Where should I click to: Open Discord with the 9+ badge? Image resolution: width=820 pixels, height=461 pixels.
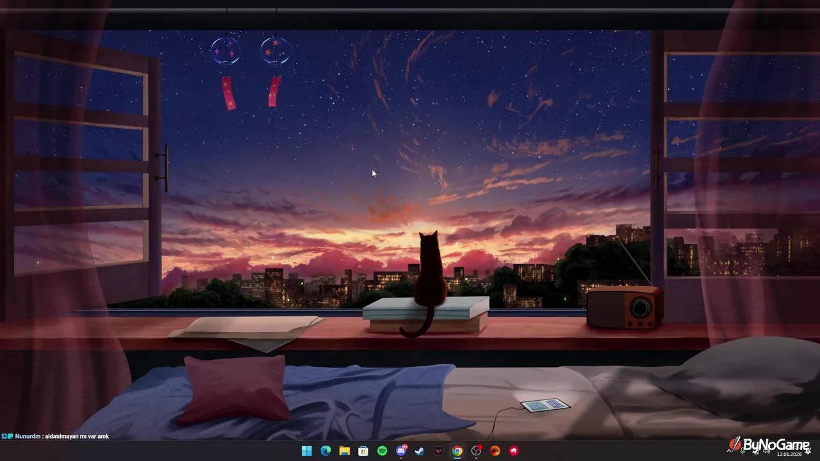click(401, 451)
